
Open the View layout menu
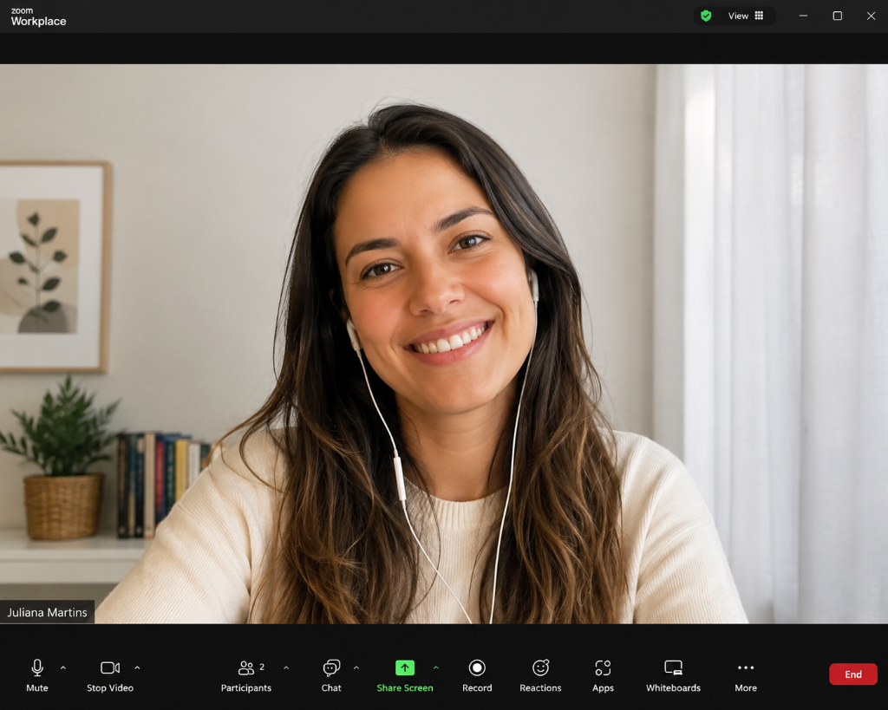click(x=745, y=16)
